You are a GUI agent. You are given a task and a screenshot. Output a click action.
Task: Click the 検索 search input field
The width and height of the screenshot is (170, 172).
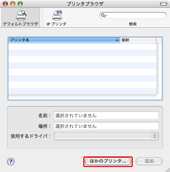[x=133, y=16]
